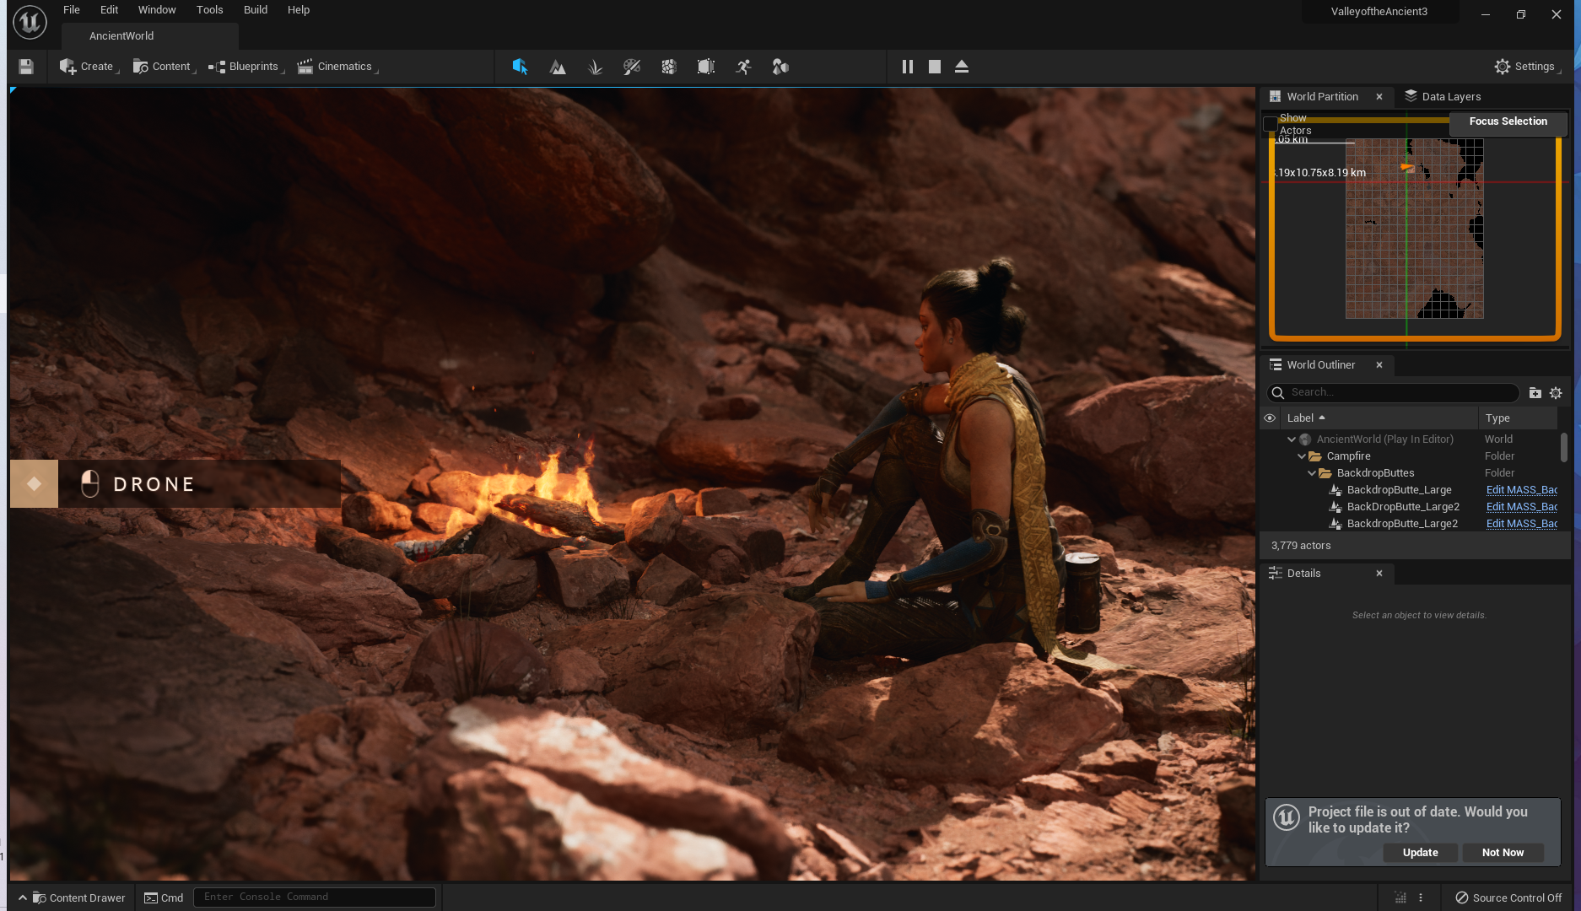Image resolution: width=1581 pixels, height=911 pixels.
Task: Open the Cmd console type dropdown
Action: 164,898
